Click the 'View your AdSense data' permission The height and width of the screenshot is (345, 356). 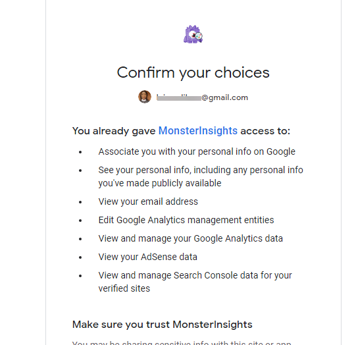click(x=147, y=257)
